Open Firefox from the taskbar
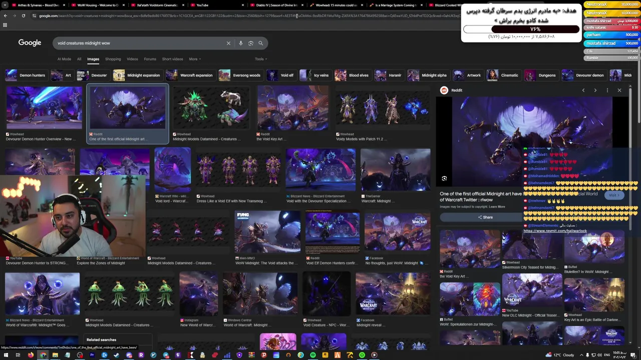The image size is (641, 360). [x=31, y=355]
